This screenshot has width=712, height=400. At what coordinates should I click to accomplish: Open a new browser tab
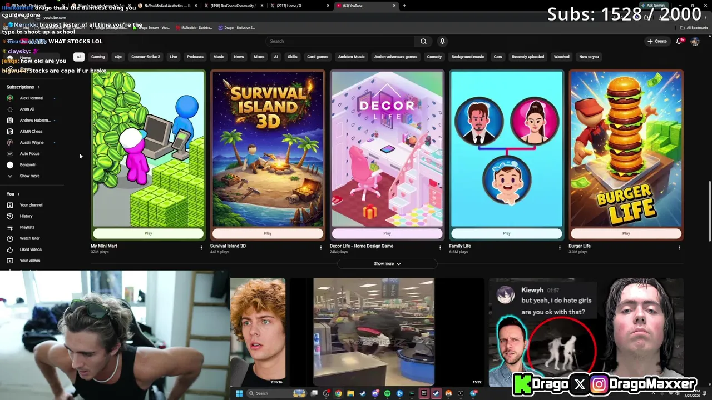click(x=404, y=6)
